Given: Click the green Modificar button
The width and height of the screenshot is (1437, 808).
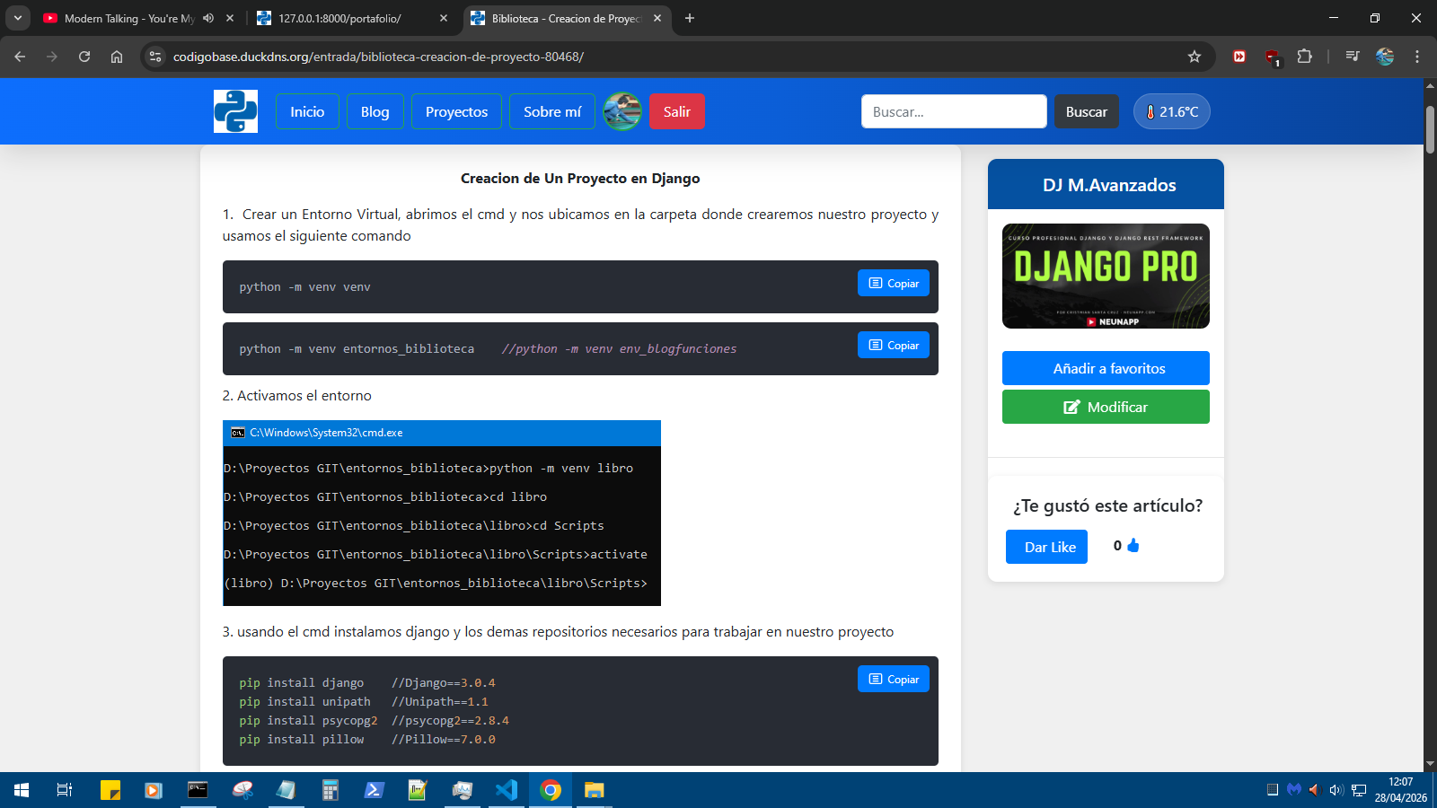Looking at the screenshot, I should click(1106, 407).
